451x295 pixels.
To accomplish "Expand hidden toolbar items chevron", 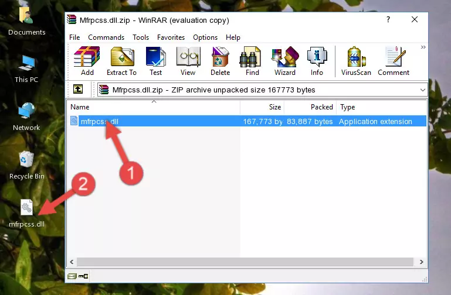I will point(423,47).
